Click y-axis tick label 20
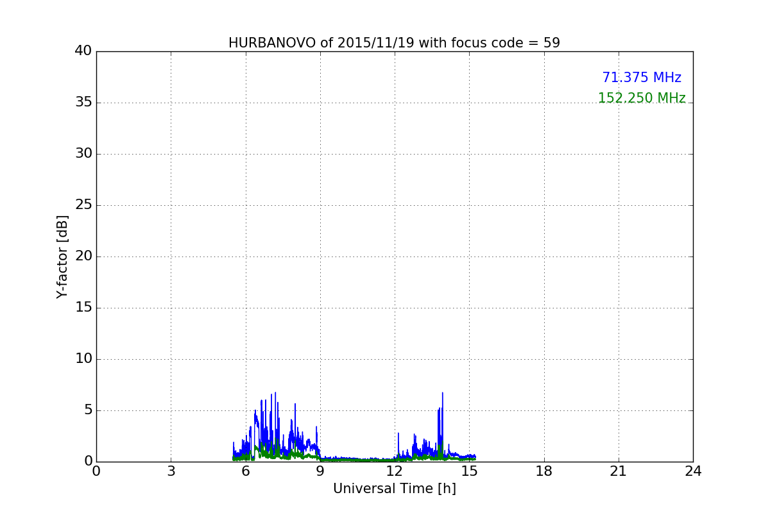 [x=83, y=256]
